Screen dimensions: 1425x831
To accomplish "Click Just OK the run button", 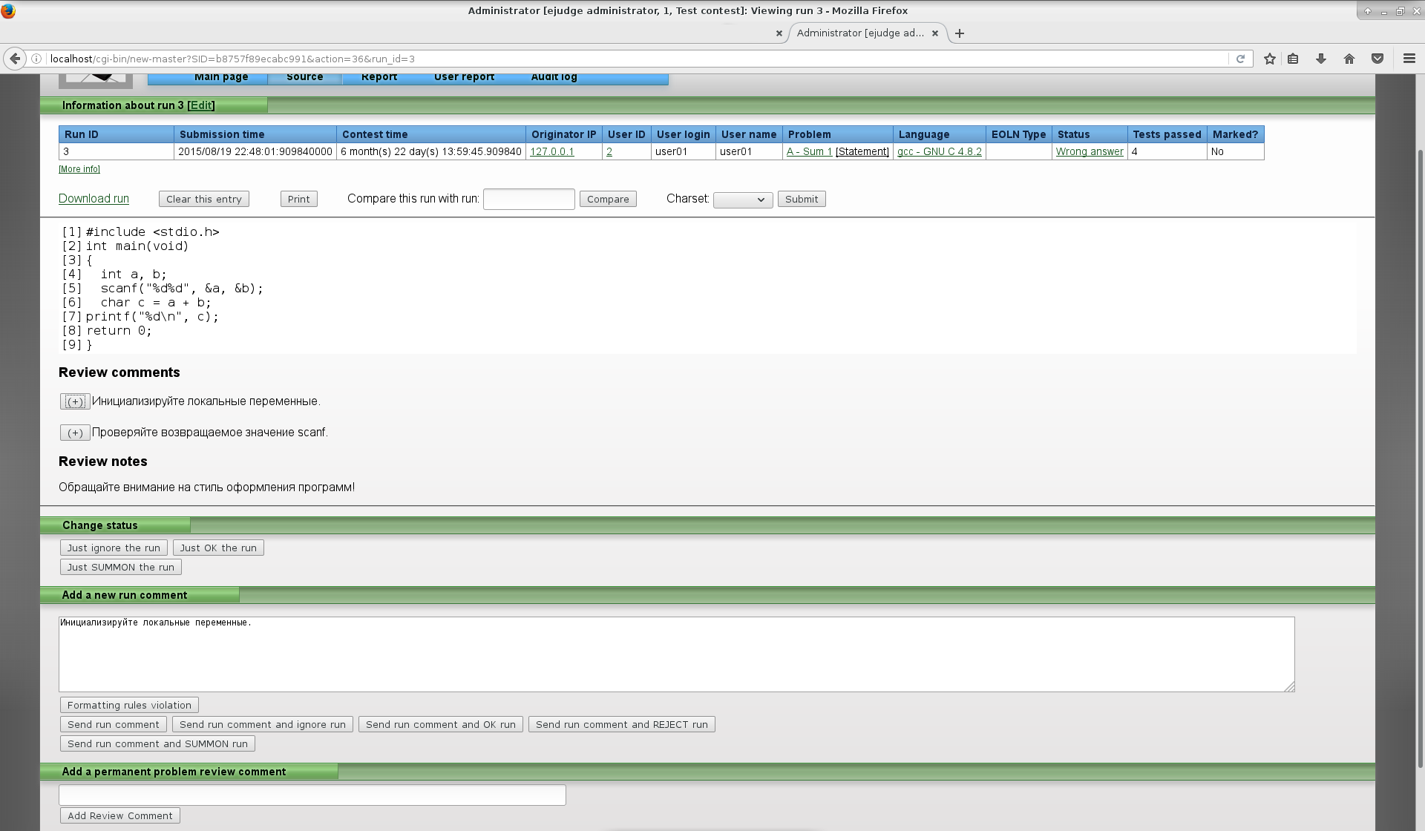I will (218, 548).
